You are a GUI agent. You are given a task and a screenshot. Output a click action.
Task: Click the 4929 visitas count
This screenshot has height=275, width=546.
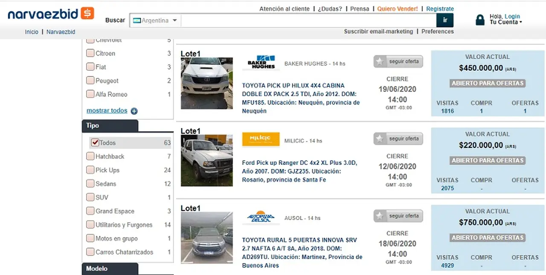(447, 265)
